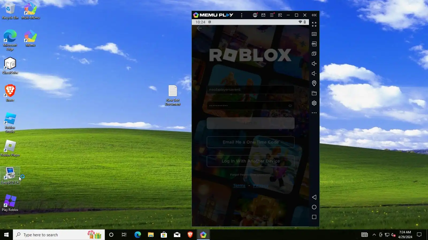The image size is (428, 240).
Task: Click Log In With Another Device
Action: point(251,161)
